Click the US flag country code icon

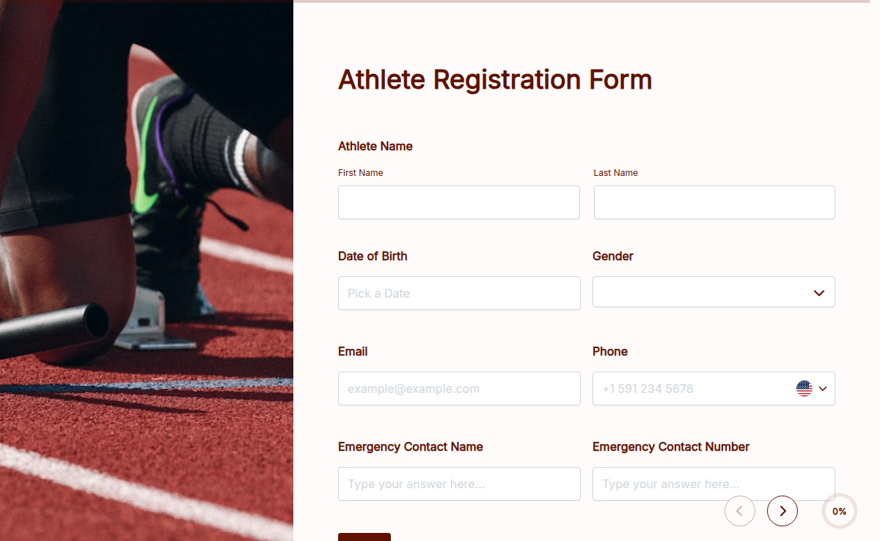tap(805, 389)
